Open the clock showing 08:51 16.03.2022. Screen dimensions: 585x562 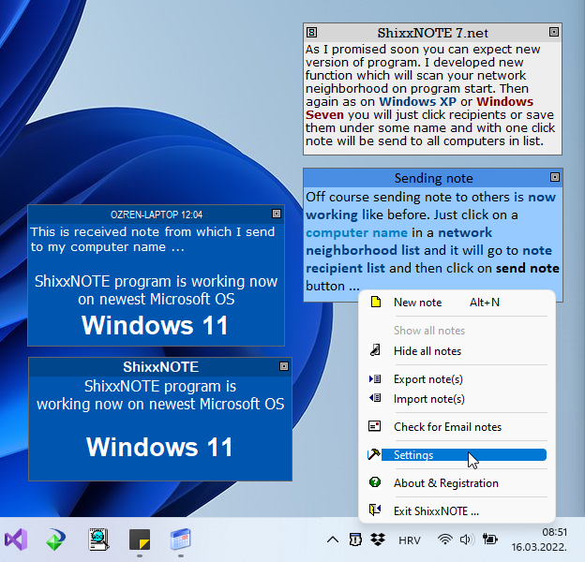539,540
